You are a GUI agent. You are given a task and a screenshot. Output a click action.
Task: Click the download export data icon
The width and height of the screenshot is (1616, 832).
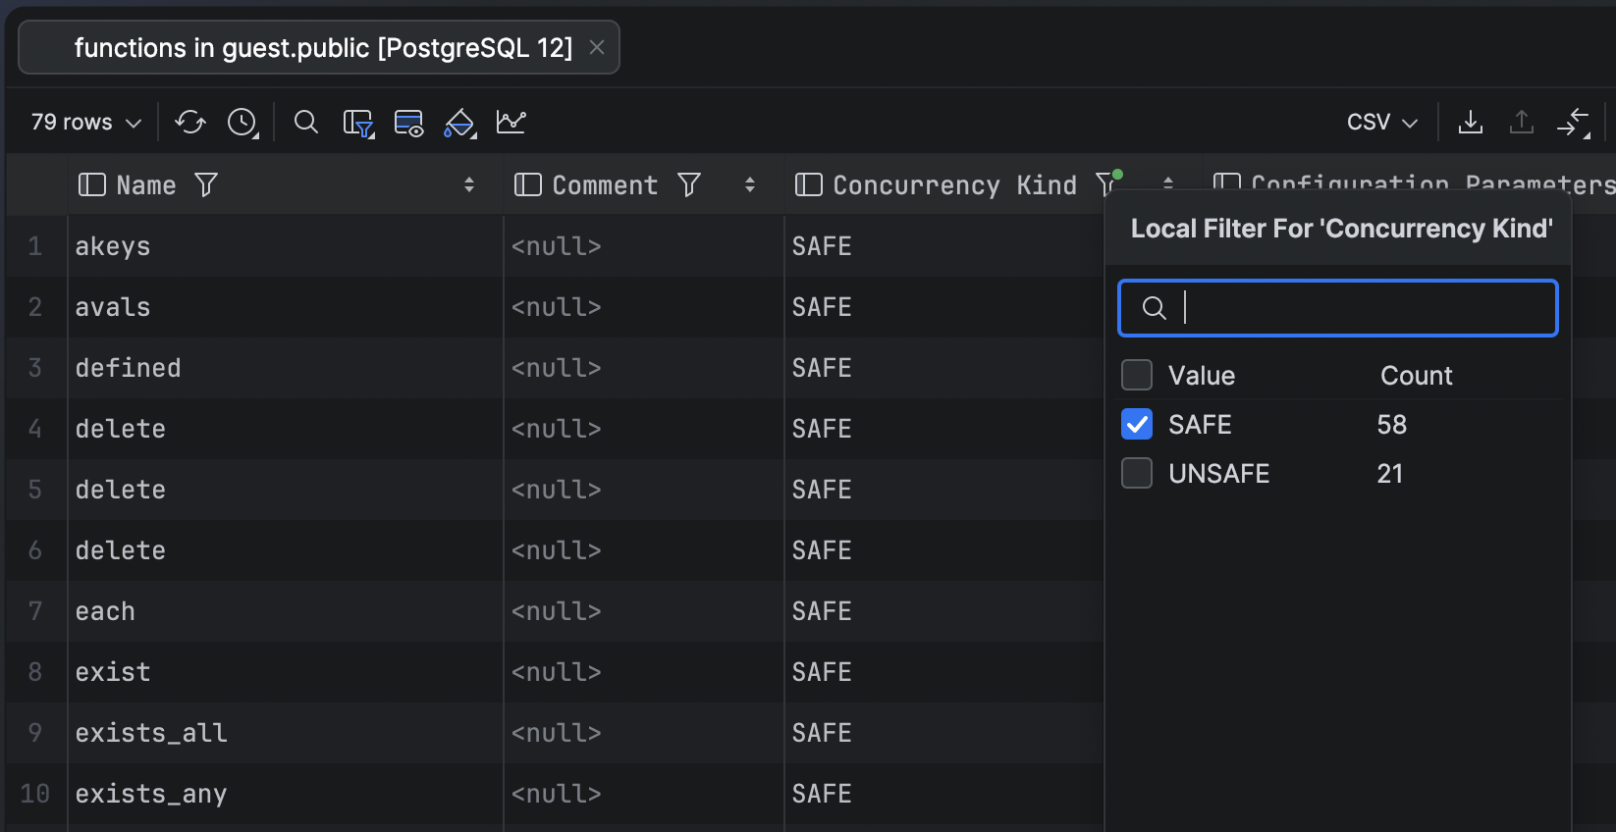[x=1471, y=122]
